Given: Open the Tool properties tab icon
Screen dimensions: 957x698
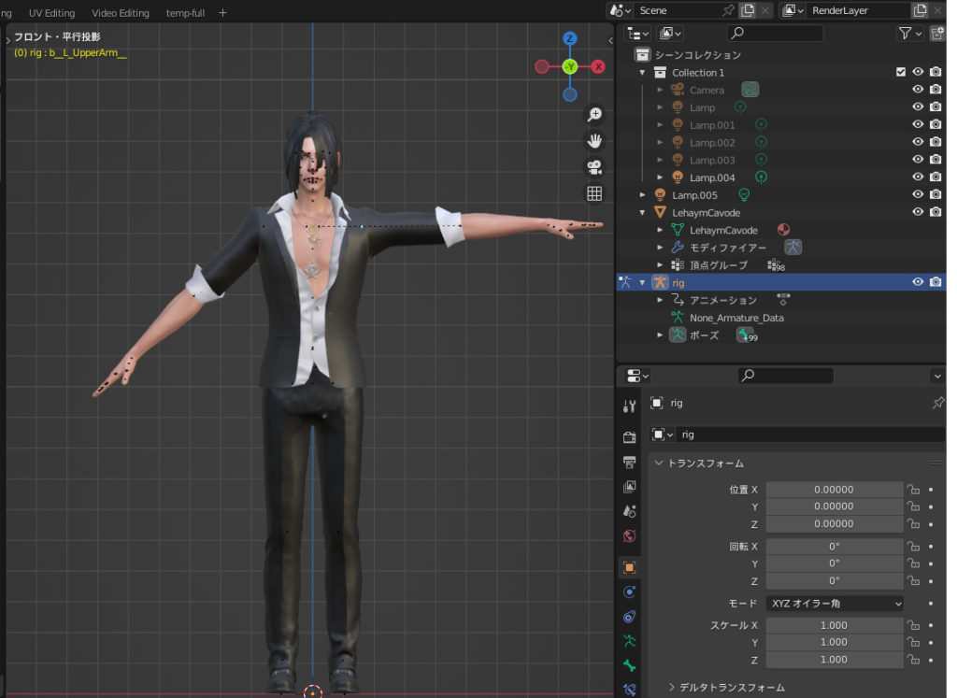Looking at the screenshot, I should click(x=629, y=406).
